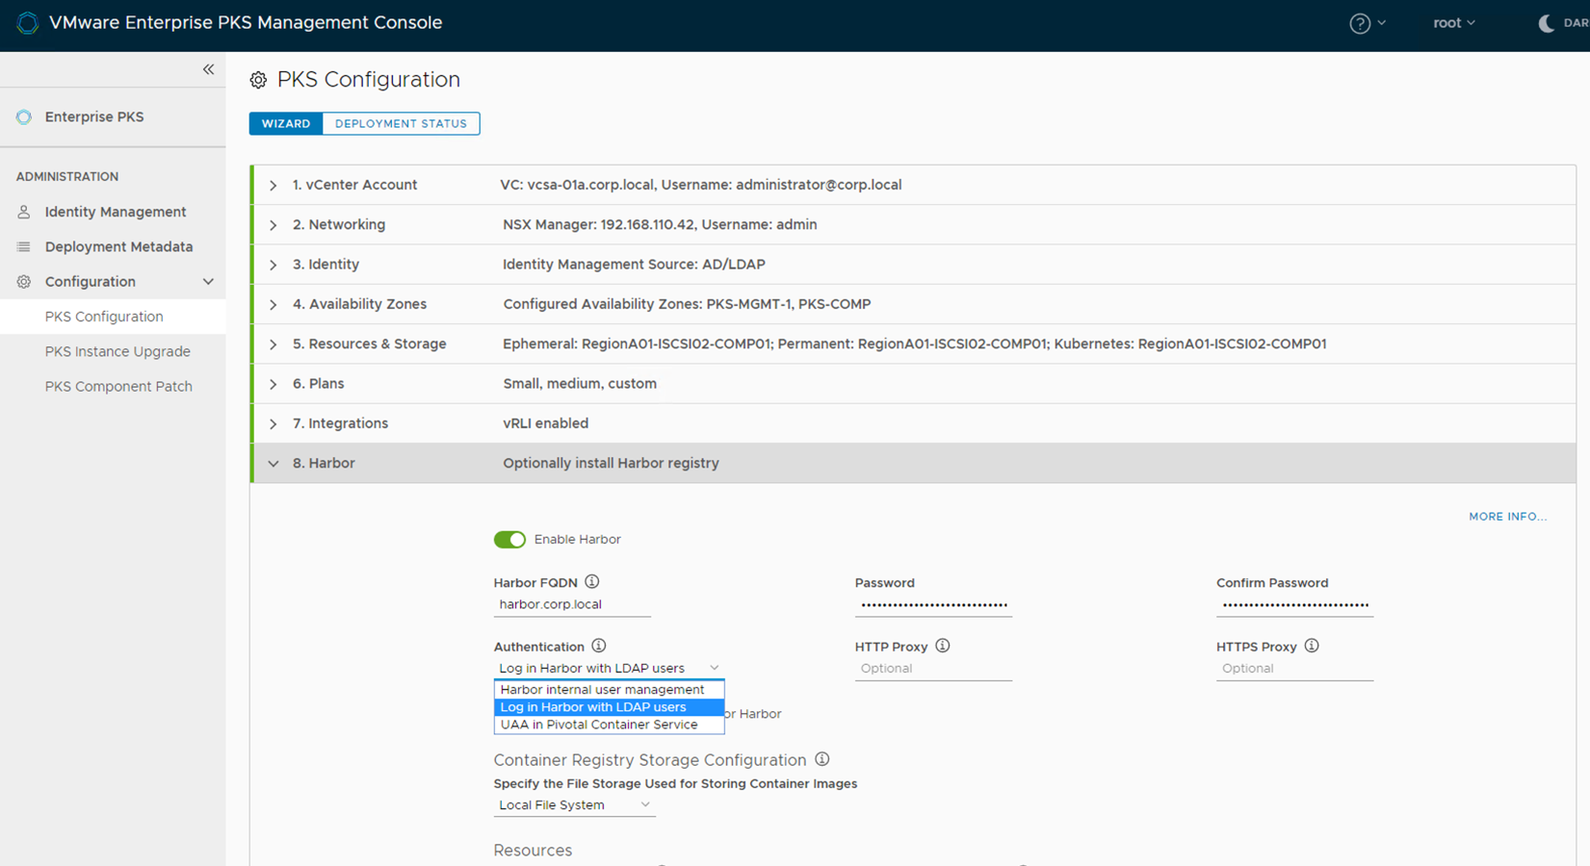The width and height of the screenshot is (1590, 866).
Task: Click the Password input field
Action: 933,605
